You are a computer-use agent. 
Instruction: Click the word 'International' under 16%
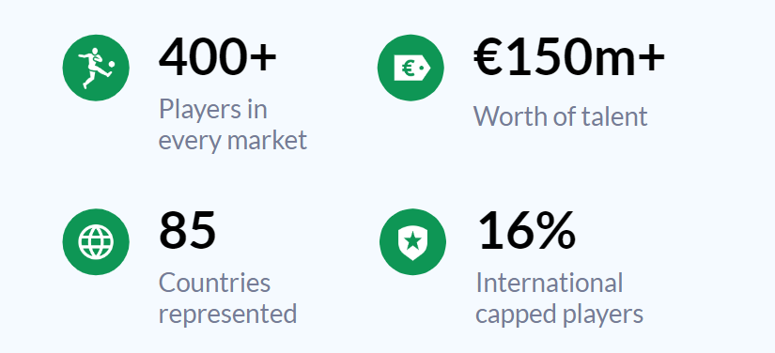click(x=550, y=283)
